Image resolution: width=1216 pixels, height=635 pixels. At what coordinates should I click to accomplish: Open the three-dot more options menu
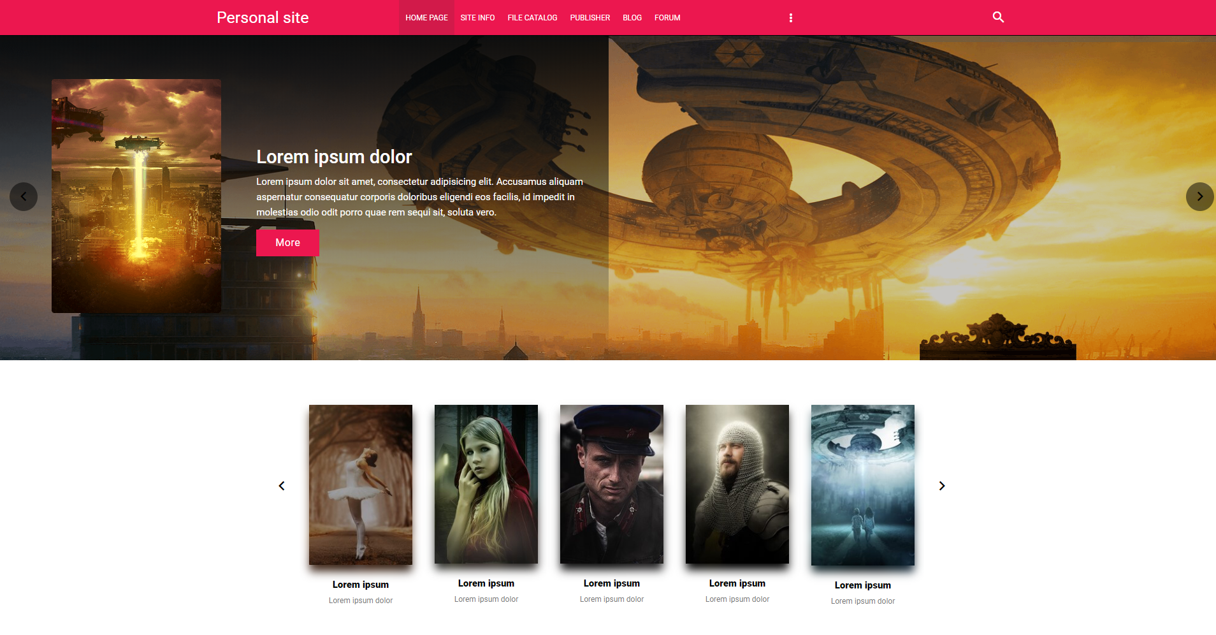(791, 18)
